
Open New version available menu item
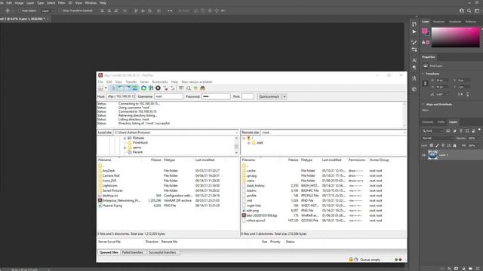pos(197,82)
